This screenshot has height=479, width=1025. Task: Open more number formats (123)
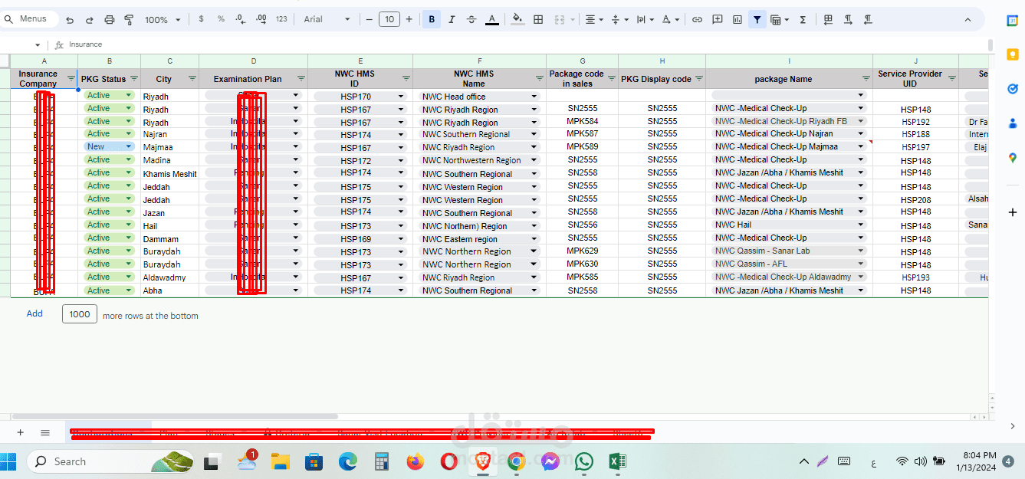click(x=281, y=19)
